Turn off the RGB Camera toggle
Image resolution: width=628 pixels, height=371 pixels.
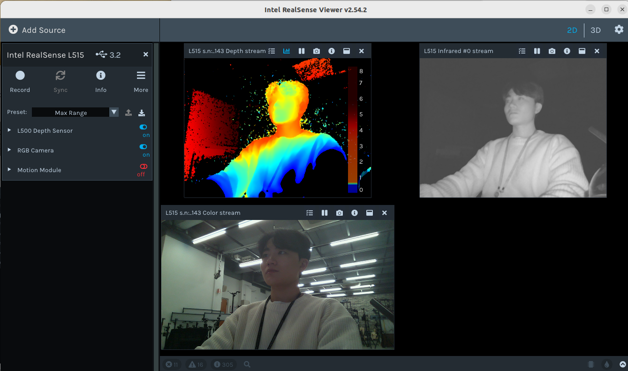(x=144, y=147)
